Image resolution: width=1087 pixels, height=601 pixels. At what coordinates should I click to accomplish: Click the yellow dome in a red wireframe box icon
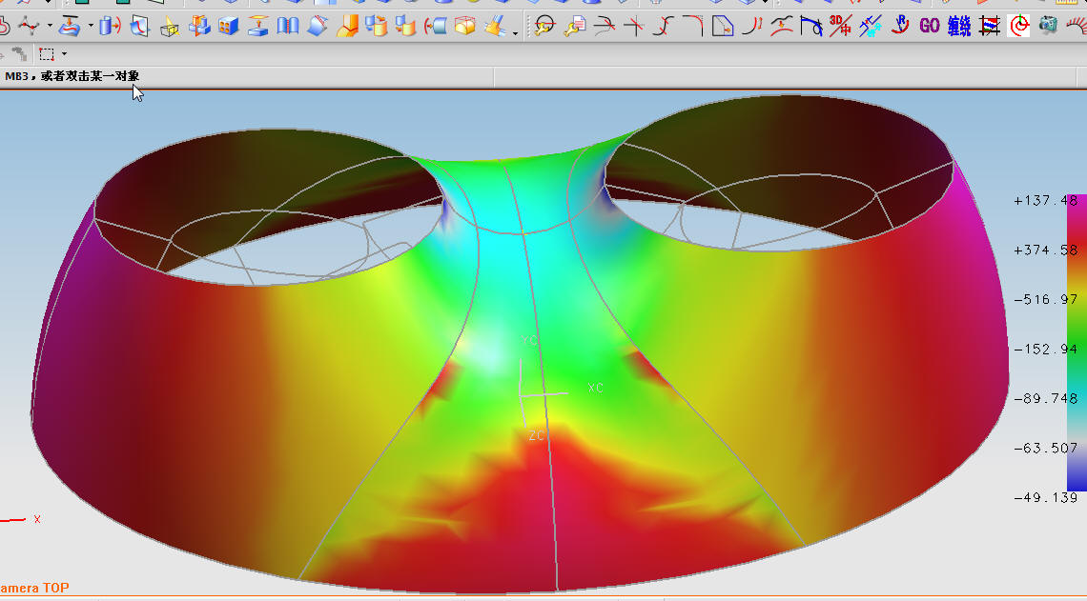tap(464, 27)
